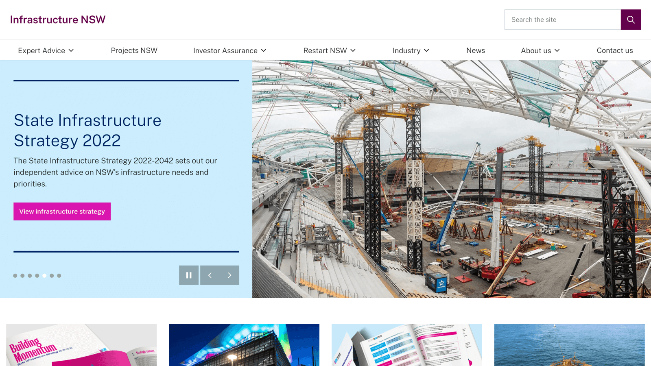Open the Building Momentum report thumbnail
Image resolution: width=651 pixels, height=366 pixels.
pos(81,345)
